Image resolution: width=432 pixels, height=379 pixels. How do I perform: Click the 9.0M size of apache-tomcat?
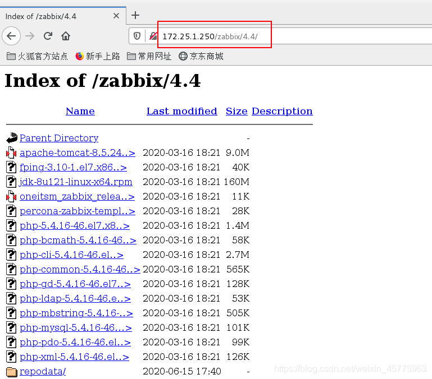238,152
